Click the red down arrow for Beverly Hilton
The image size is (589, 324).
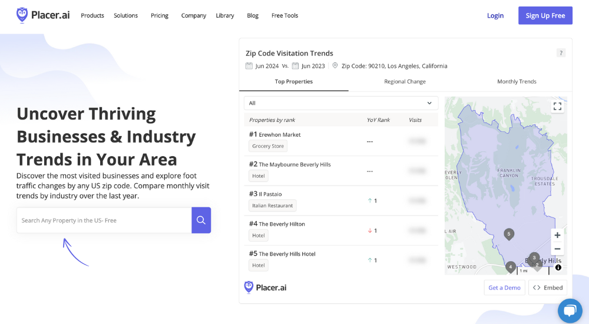point(370,230)
